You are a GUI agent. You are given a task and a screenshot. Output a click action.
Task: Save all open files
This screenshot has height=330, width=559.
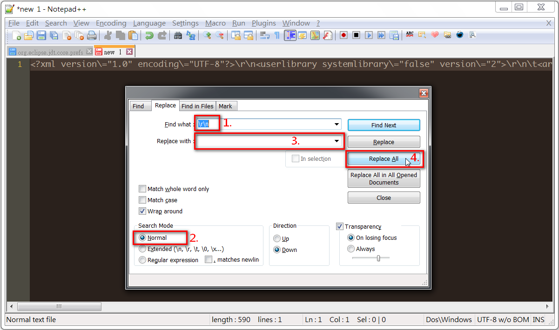[x=54, y=35]
